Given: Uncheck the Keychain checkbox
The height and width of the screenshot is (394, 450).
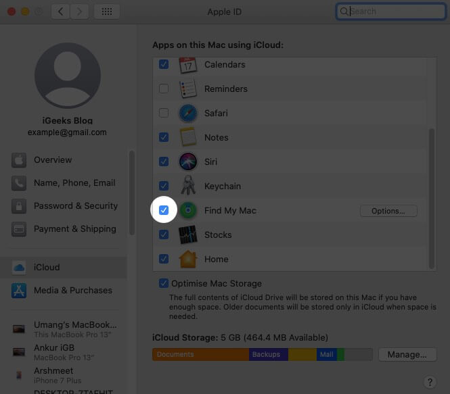Looking at the screenshot, I should [x=164, y=186].
